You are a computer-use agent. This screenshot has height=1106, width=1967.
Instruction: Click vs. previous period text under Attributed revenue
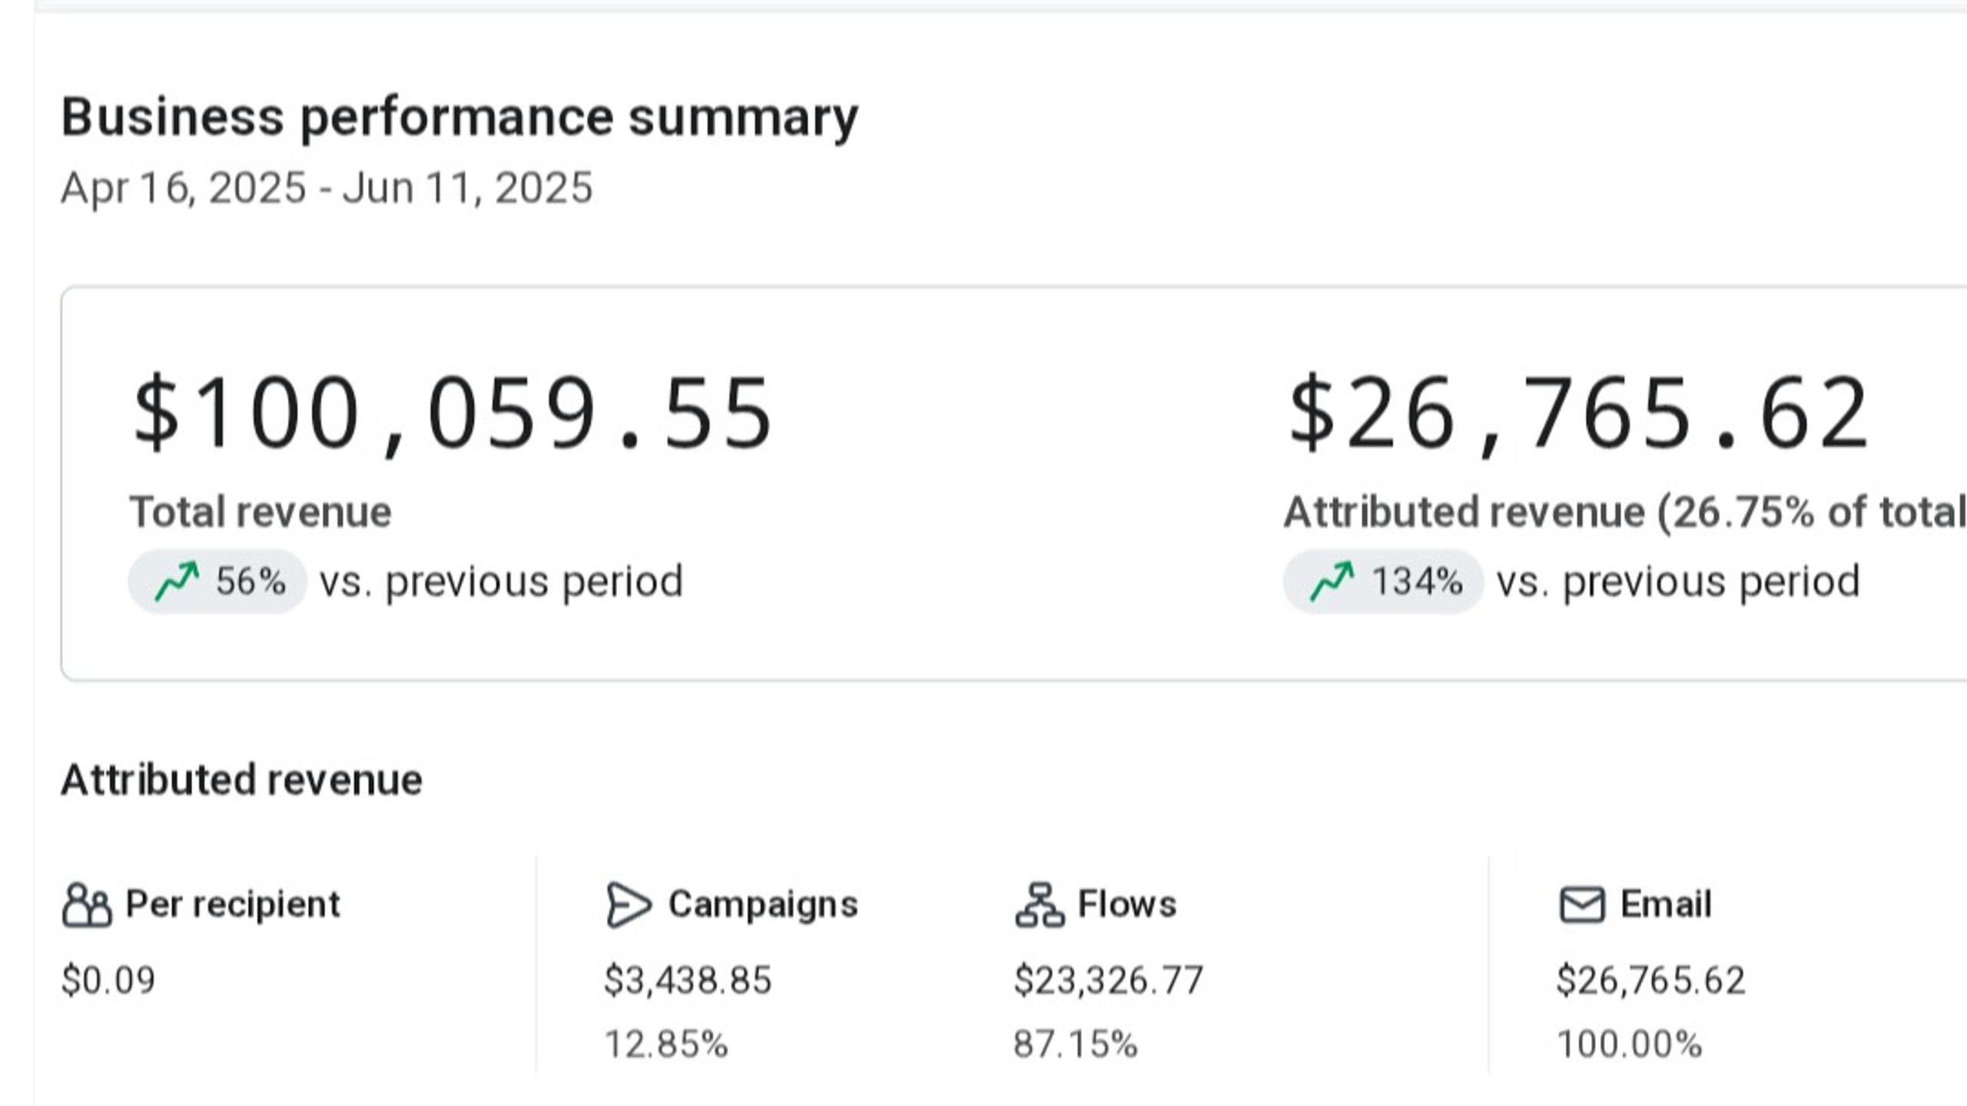pyautogui.click(x=1678, y=581)
